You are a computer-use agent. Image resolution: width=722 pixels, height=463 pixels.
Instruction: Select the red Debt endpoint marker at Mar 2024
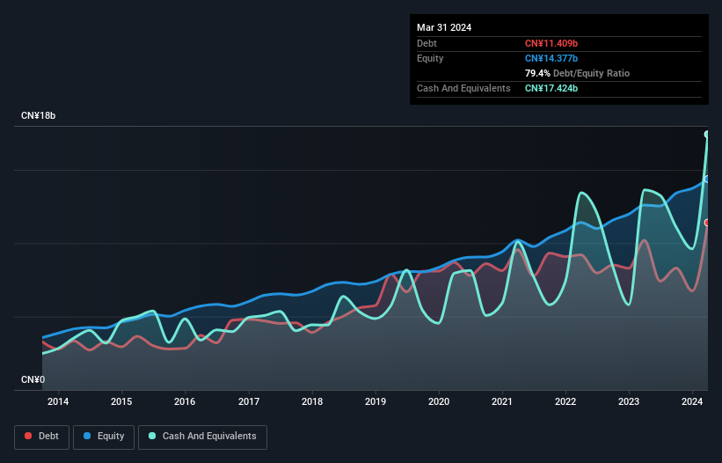point(707,223)
